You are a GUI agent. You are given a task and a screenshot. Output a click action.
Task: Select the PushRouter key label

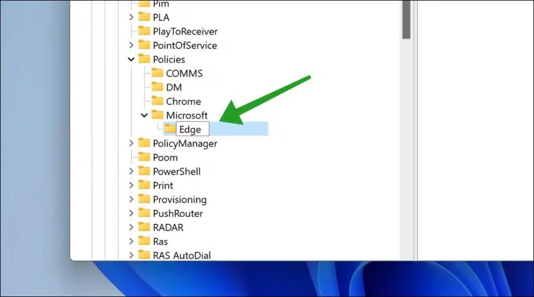pyautogui.click(x=178, y=213)
